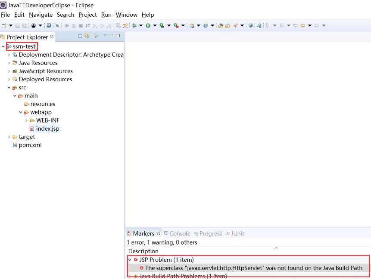Open the Search menu
This screenshot has height=279, width=371.
click(x=65, y=15)
